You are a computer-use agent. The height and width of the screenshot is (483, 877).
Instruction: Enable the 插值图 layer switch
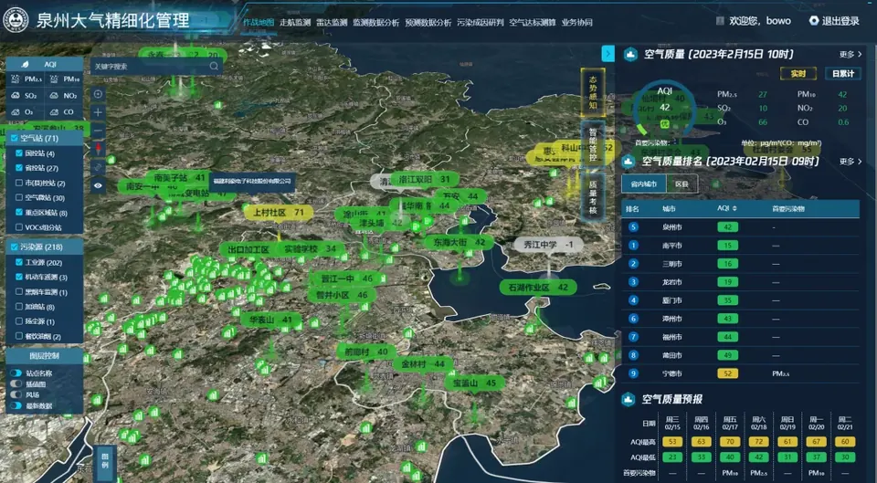point(16,384)
